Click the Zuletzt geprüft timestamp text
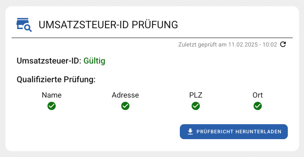The image size is (304, 157). (228, 45)
